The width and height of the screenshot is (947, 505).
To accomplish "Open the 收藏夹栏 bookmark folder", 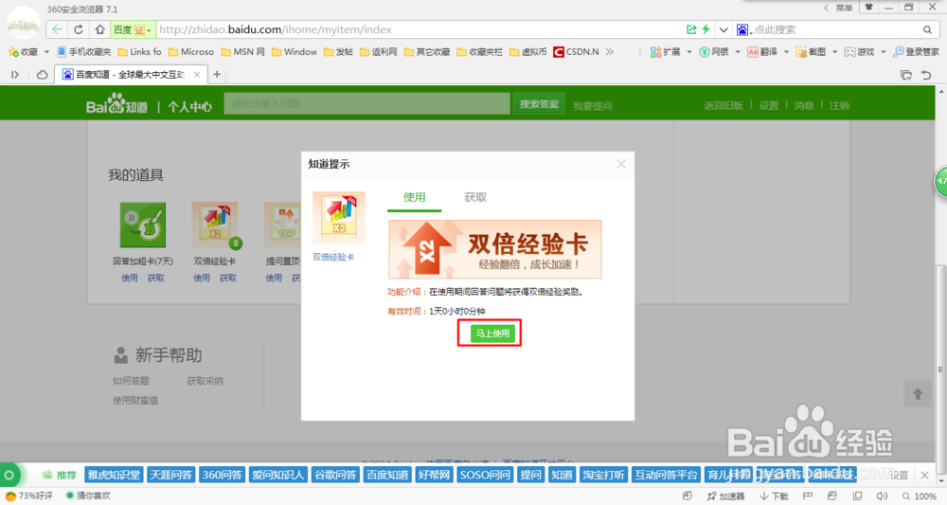I will [x=479, y=52].
